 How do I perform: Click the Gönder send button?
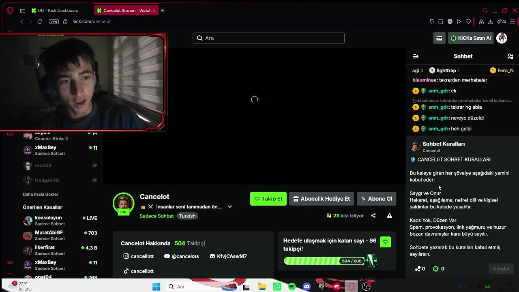coord(501,269)
